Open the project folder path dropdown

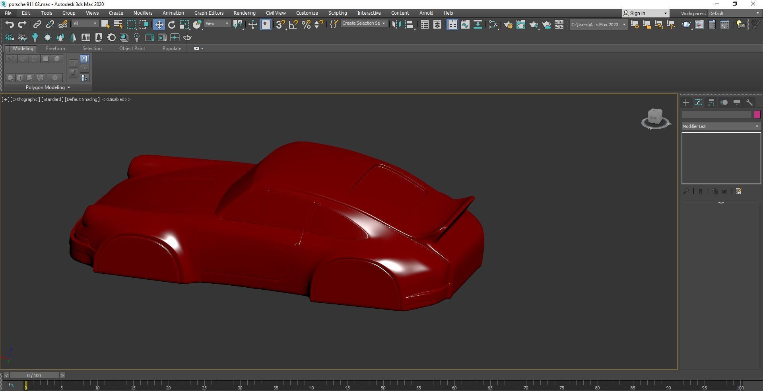(x=598, y=25)
